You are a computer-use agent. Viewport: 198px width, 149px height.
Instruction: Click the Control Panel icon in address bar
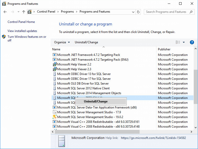pos(29,12)
